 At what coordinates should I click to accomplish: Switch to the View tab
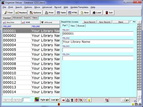point(72,26)
